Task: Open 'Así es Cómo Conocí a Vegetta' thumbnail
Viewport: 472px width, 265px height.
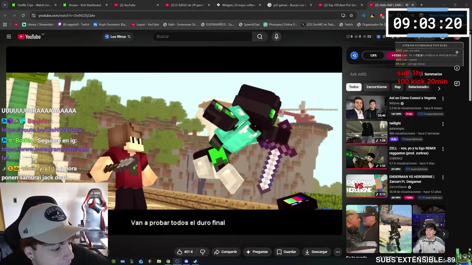Action: (x=367, y=107)
